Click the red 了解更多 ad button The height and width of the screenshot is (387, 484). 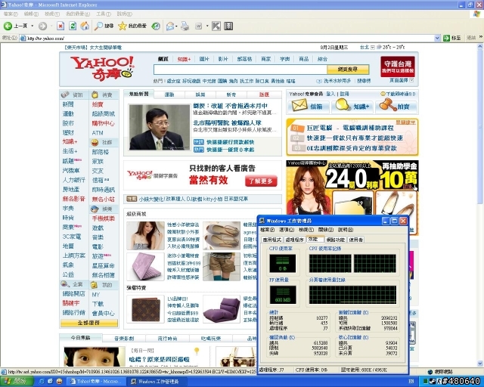[x=261, y=181]
